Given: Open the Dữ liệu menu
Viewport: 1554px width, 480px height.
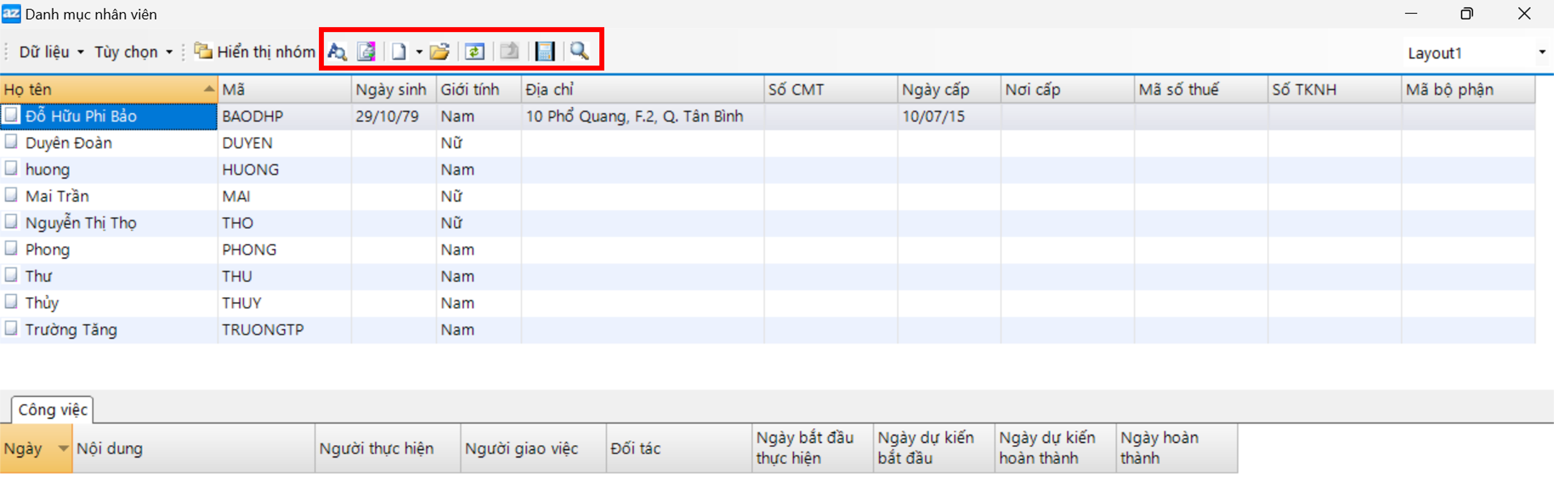Looking at the screenshot, I should pyautogui.click(x=51, y=53).
